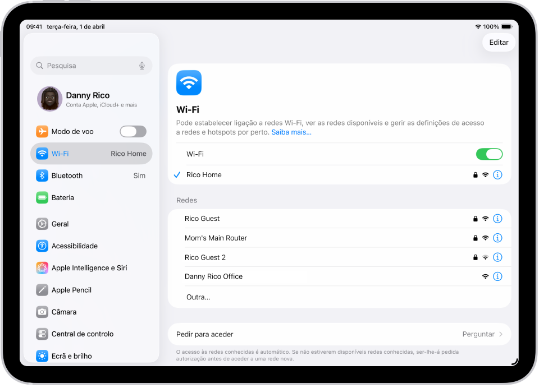
Task: Click the Ecrã e brilho sun icon
Action: pyautogui.click(x=42, y=356)
